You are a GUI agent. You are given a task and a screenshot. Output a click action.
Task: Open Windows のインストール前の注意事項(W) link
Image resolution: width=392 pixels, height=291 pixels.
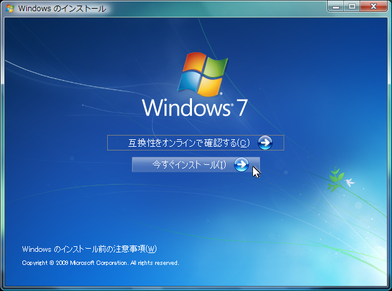(89, 249)
